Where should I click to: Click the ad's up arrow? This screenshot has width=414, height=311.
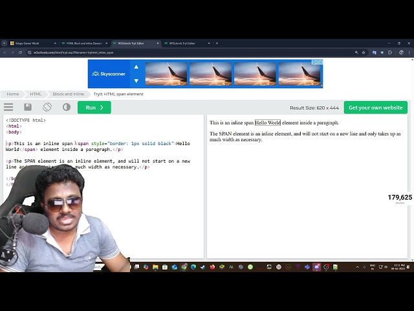136,67
